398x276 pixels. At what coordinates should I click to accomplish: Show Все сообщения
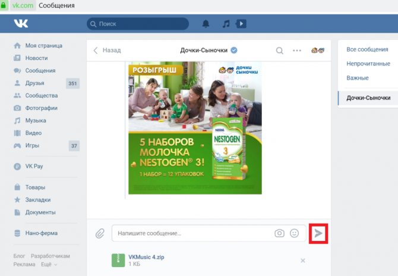click(x=367, y=49)
